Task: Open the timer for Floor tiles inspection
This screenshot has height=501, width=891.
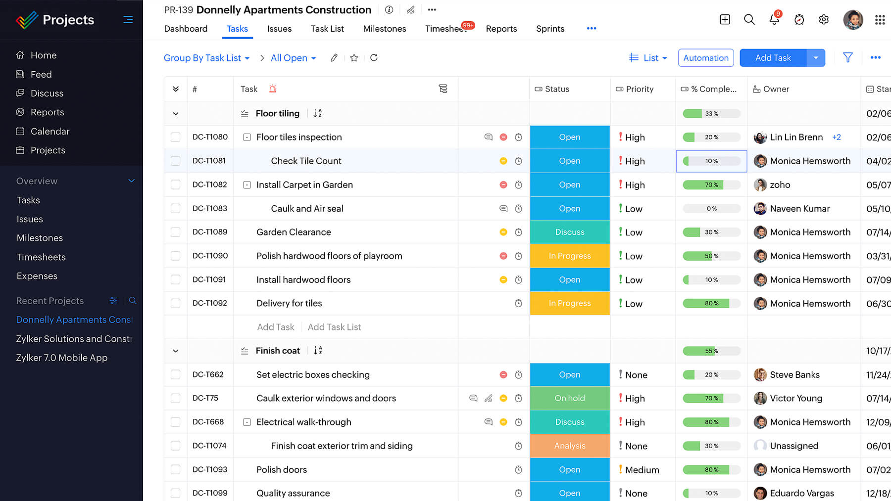Action: tap(519, 137)
